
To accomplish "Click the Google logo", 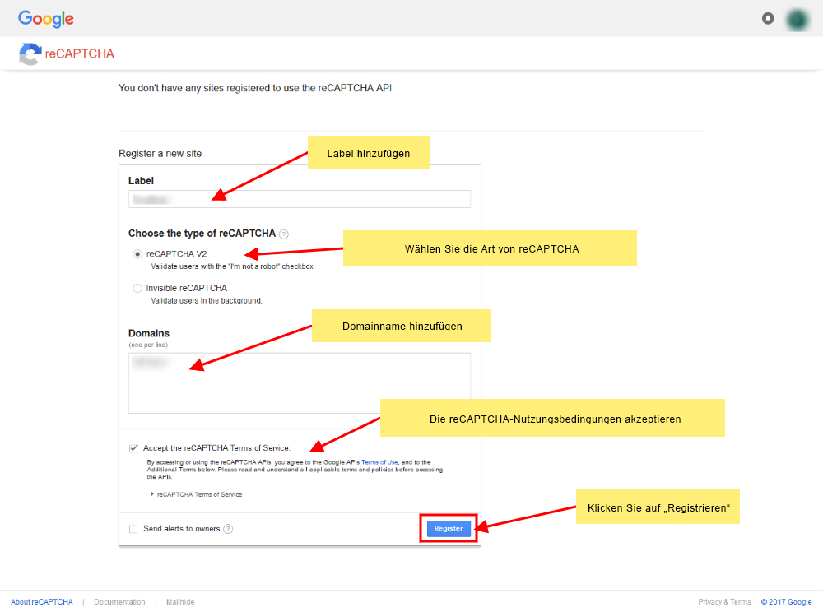I will tap(45, 19).
